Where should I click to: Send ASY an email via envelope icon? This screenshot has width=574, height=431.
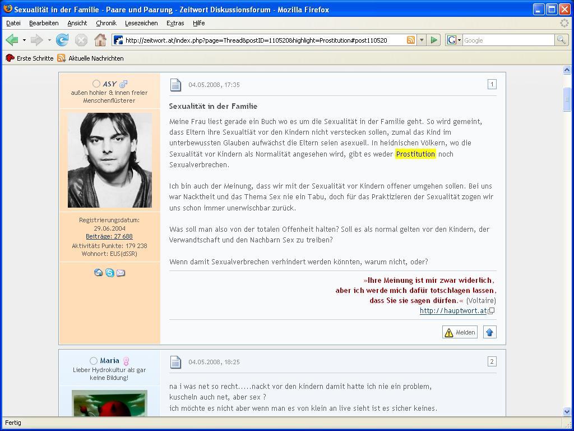[x=121, y=273]
